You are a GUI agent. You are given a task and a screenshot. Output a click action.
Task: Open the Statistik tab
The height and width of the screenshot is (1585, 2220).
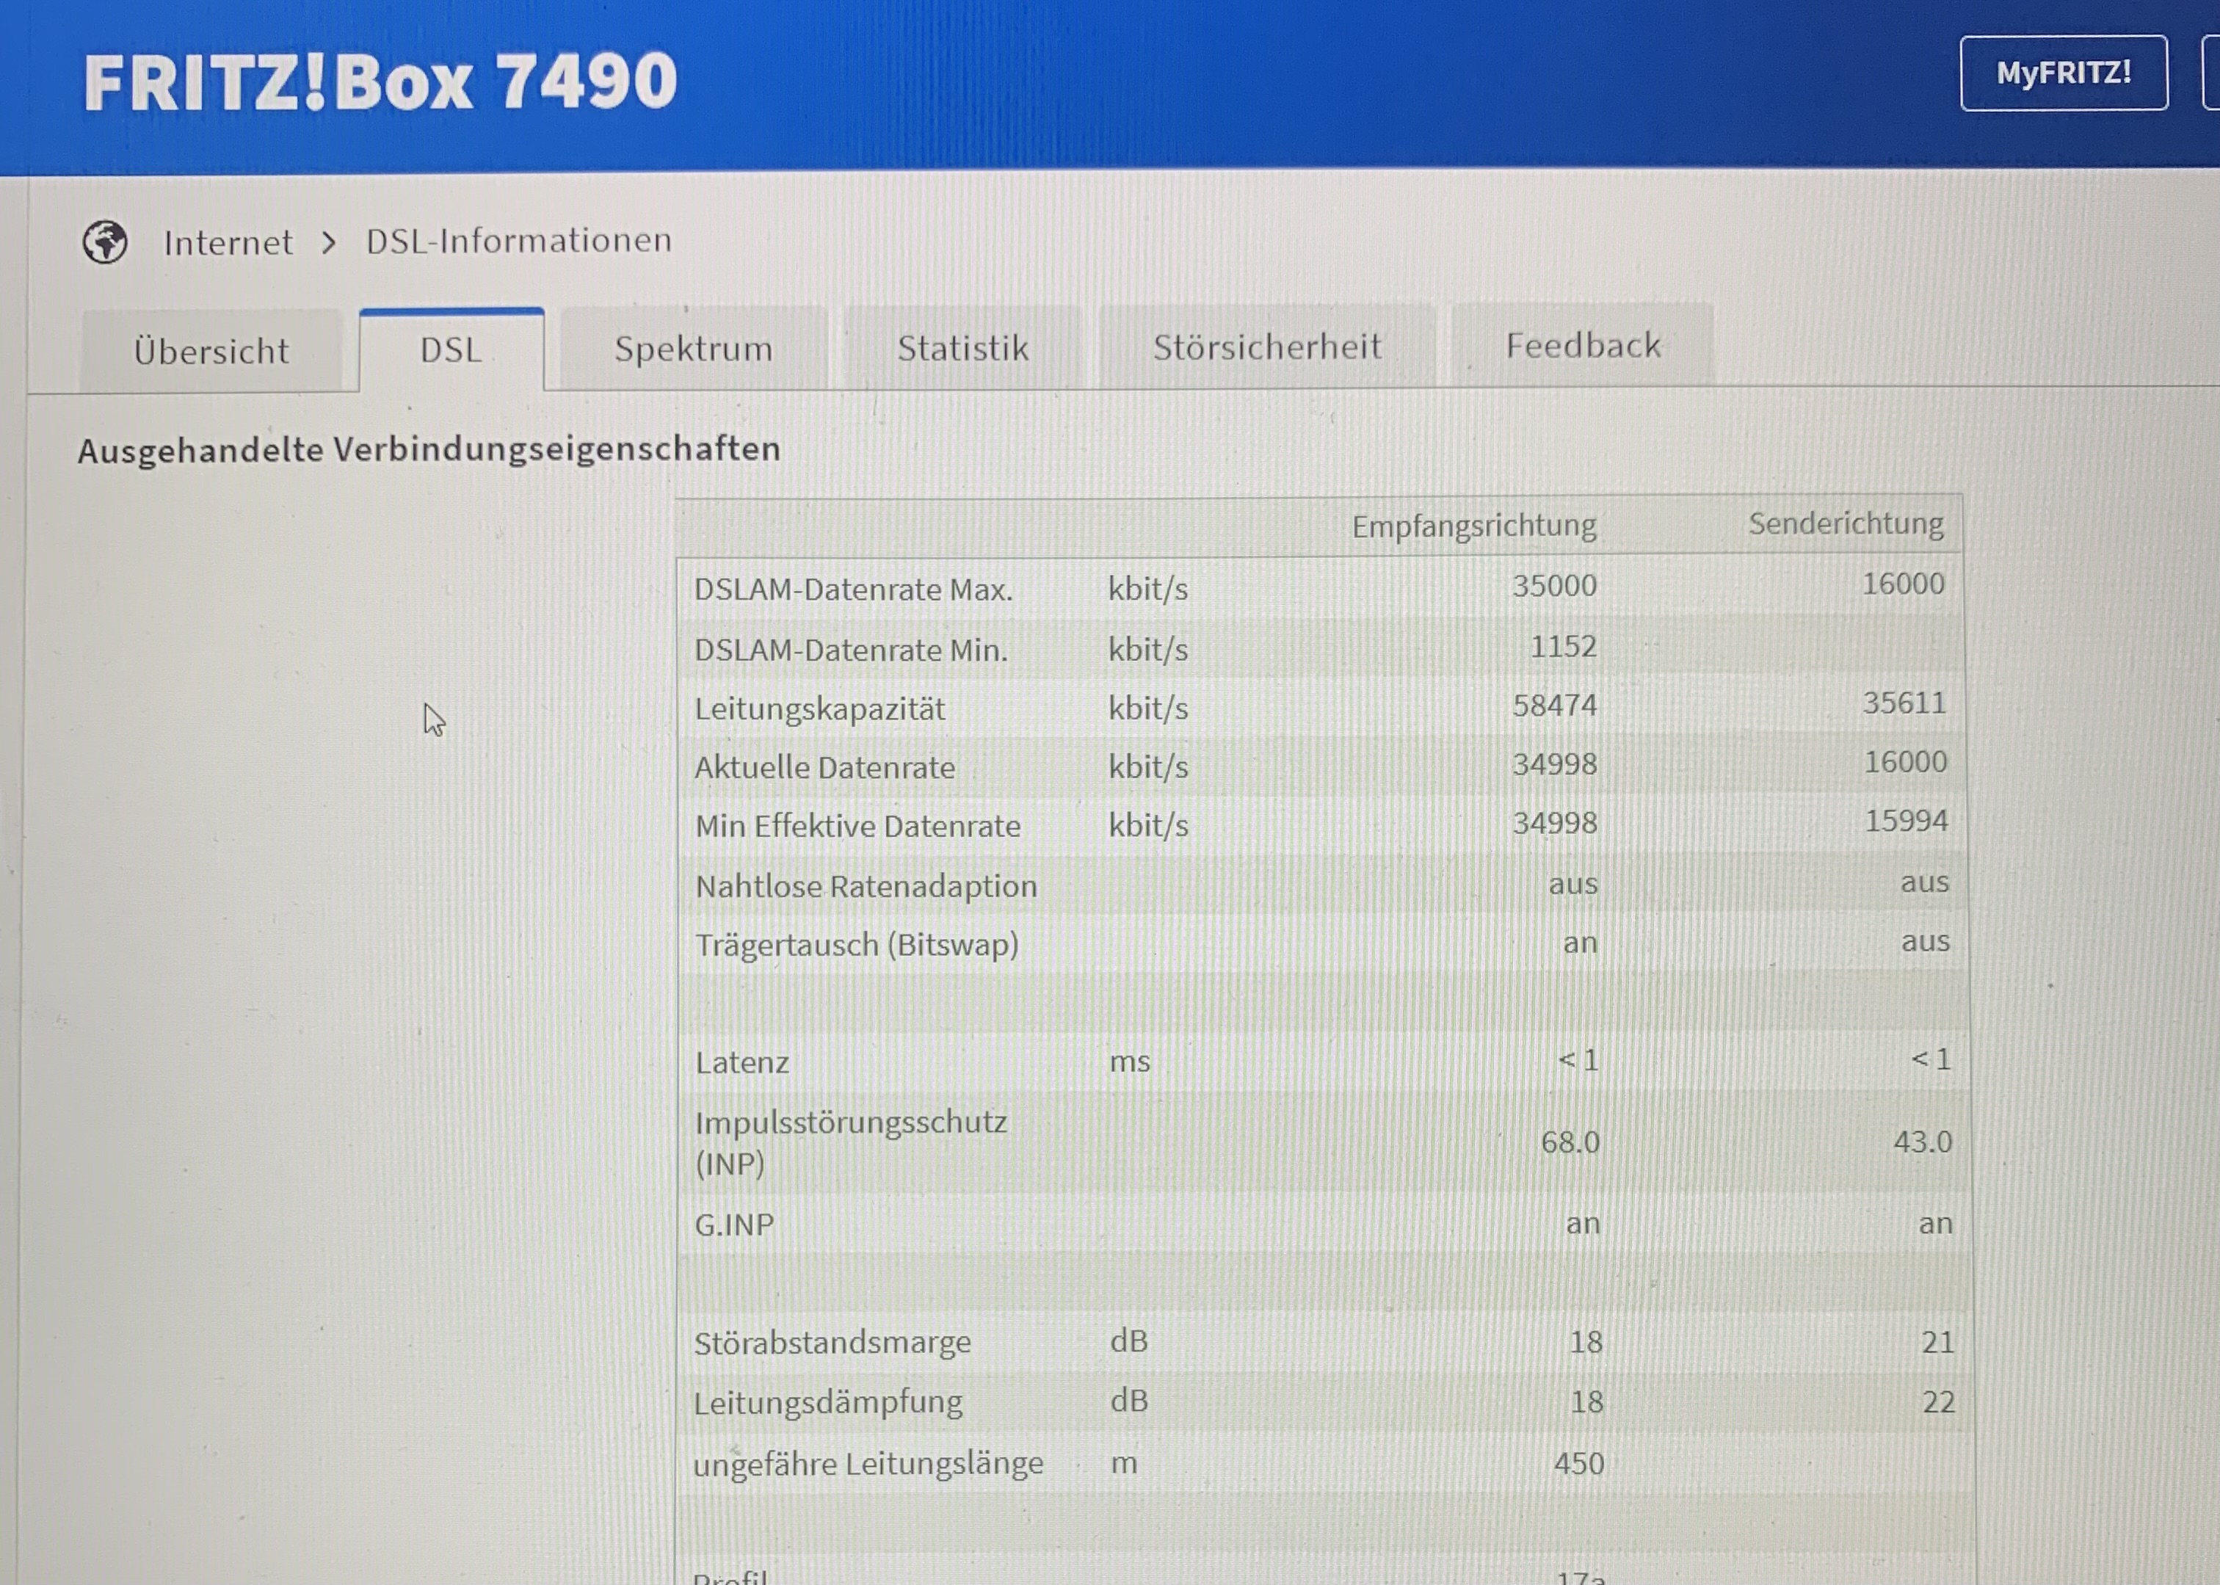click(962, 347)
